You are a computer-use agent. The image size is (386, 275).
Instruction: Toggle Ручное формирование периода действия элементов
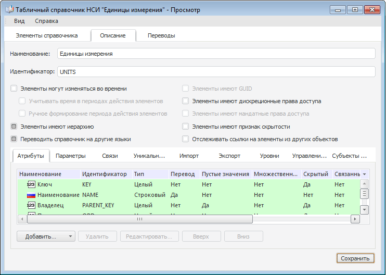22,114
